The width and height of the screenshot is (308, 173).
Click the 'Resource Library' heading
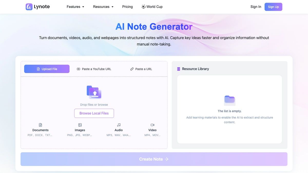tap(195, 69)
